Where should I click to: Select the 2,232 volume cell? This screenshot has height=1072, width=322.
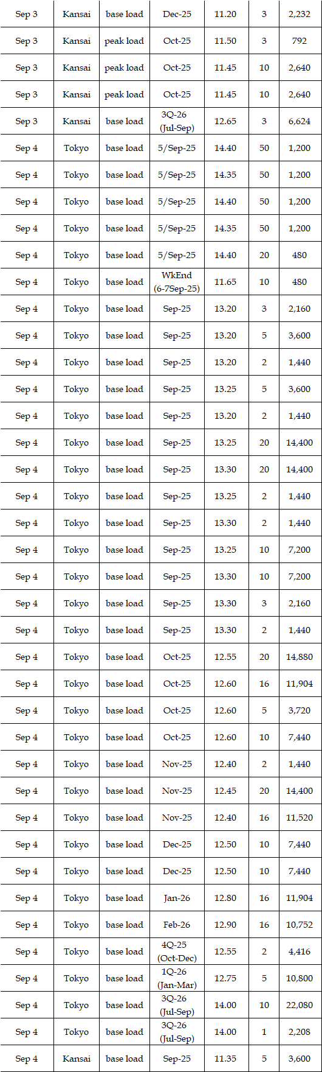(x=300, y=14)
